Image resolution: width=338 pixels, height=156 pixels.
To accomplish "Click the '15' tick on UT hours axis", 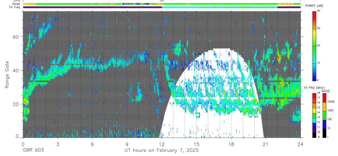I will click(x=197, y=144).
